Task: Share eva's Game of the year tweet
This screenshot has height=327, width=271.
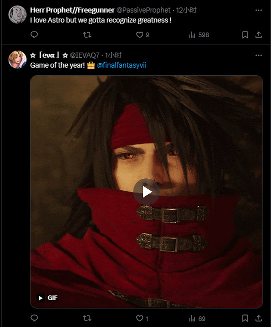Action: point(258,318)
